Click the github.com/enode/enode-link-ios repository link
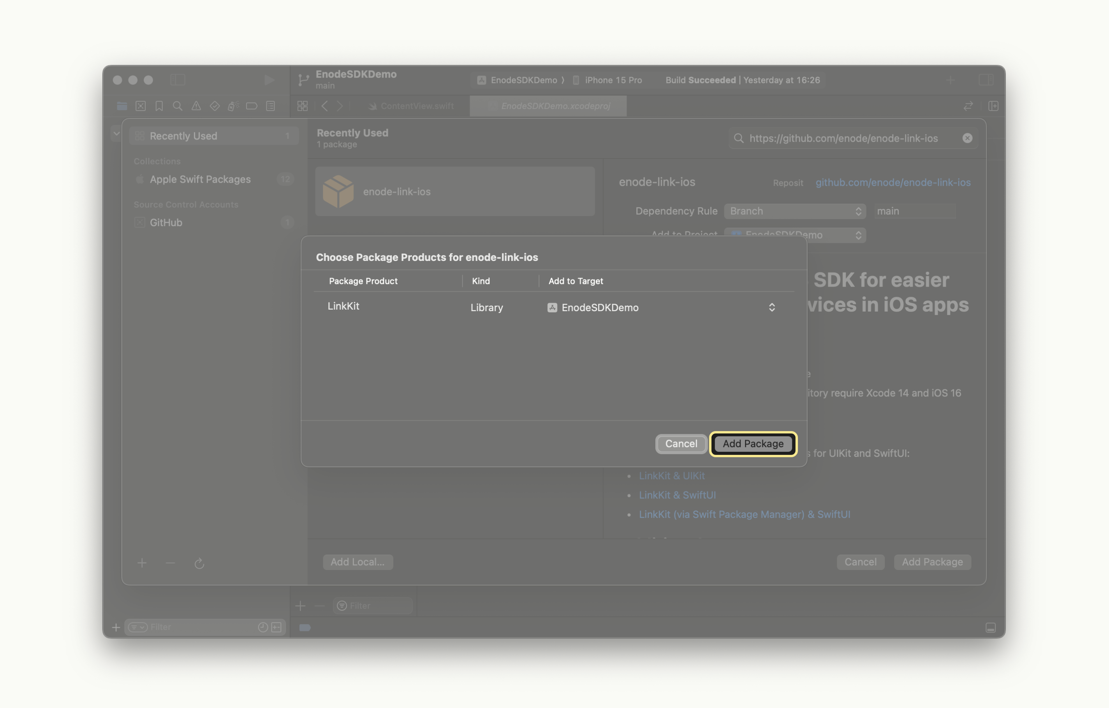 892,182
